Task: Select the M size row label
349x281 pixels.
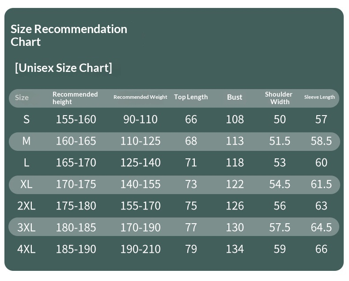Action: pos(27,141)
